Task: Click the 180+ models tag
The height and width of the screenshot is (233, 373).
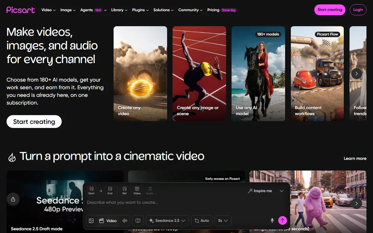Action: [268, 34]
